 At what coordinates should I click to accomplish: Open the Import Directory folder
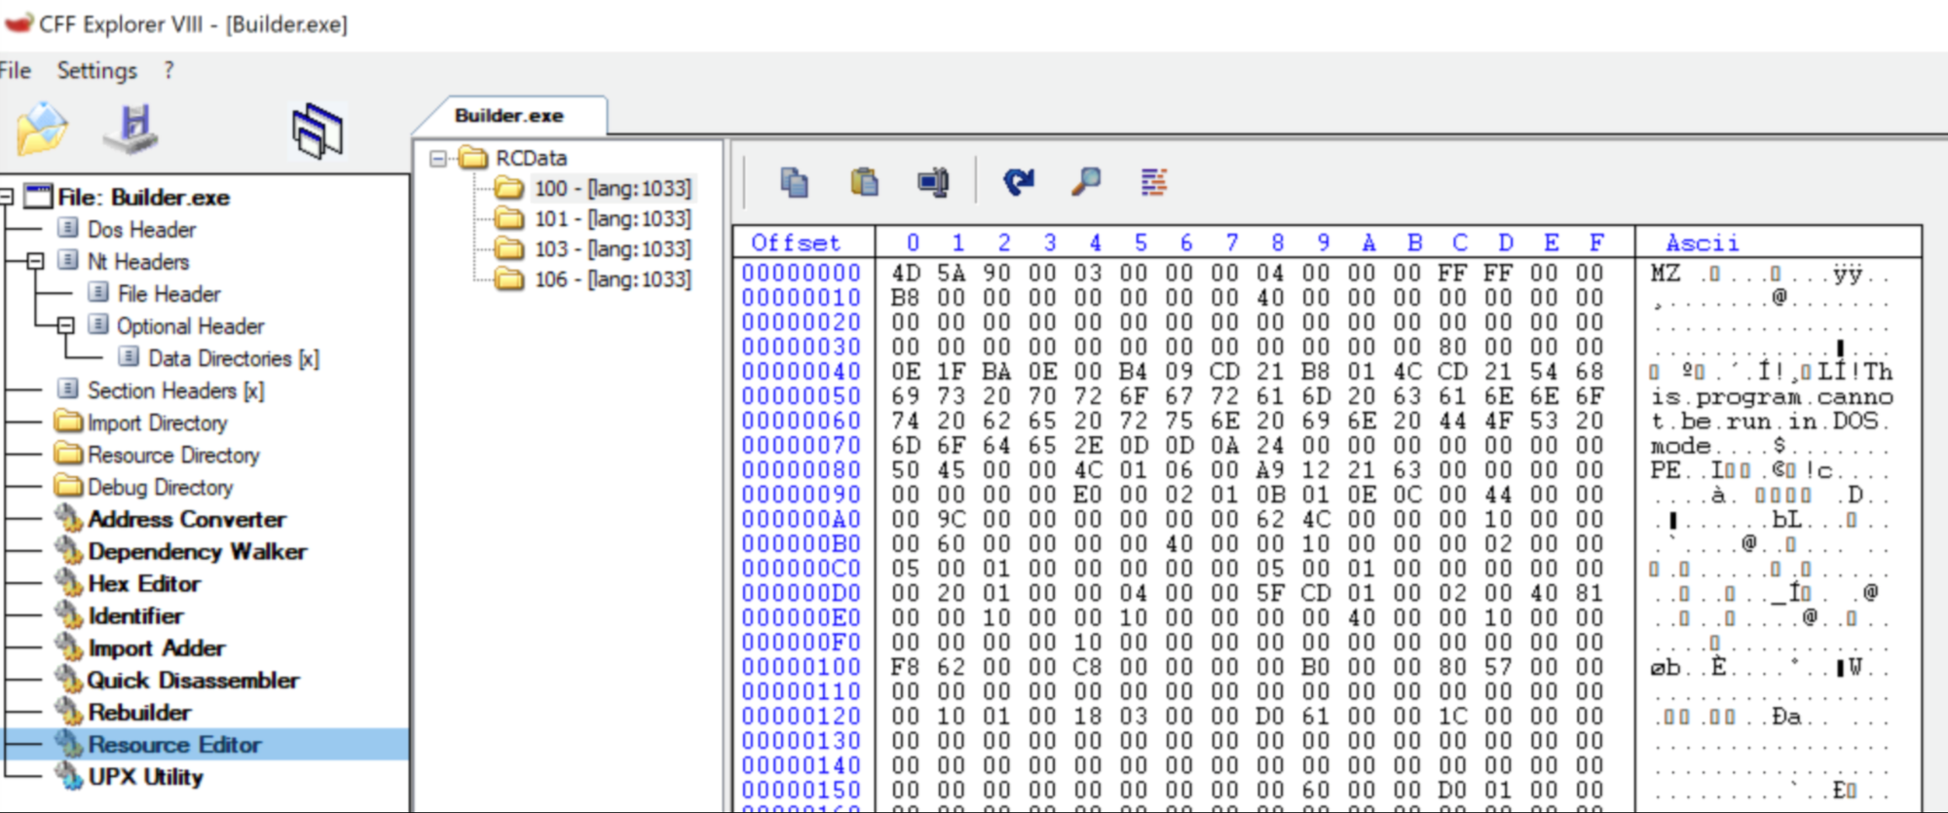(157, 423)
